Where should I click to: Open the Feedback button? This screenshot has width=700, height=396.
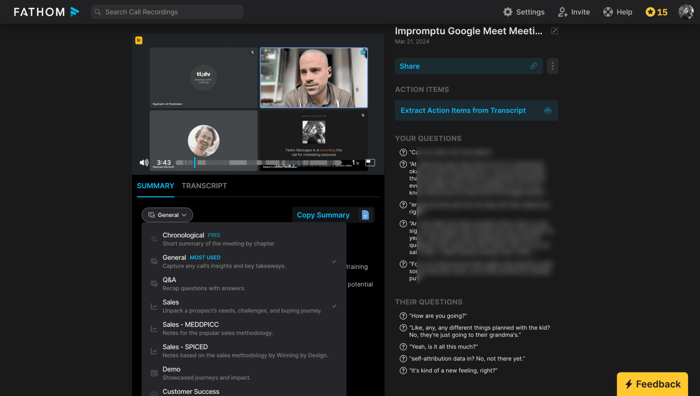[652, 384]
